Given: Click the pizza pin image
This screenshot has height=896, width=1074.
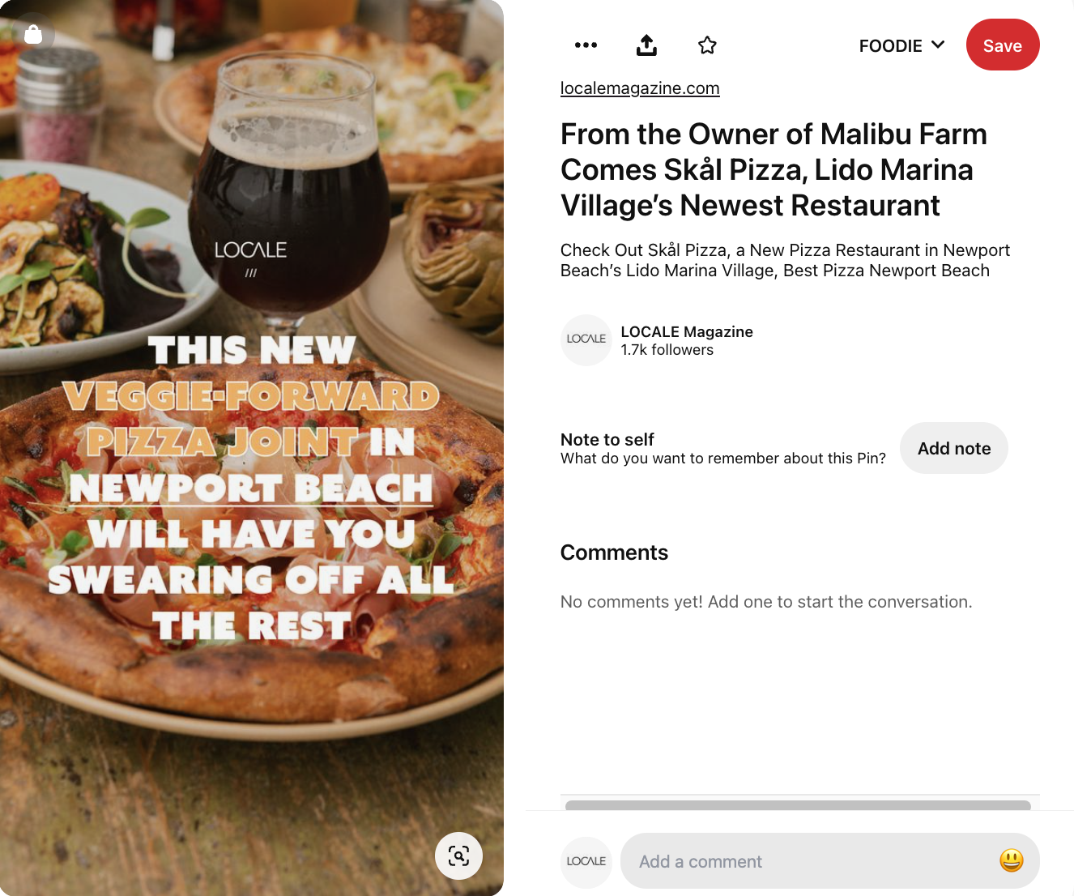Looking at the screenshot, I should (x=252, y=448).
